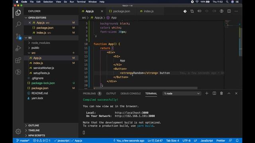The height and width of the screenshot is (143, 255).
Task: Expand the node_modules folder
Action: [x=41, y=43]
